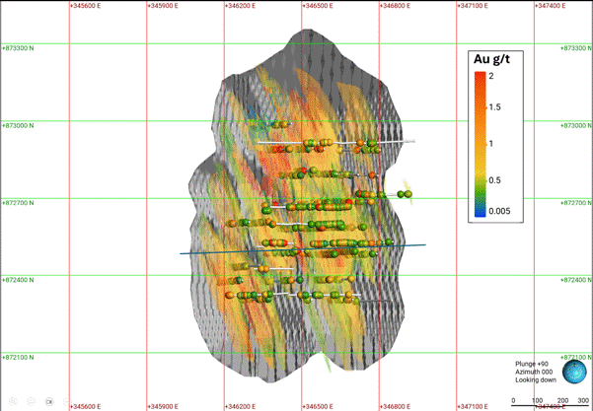Click the top +346200 E grid label
The width and height of the screenshot is (593, 411).
(240, 6)
